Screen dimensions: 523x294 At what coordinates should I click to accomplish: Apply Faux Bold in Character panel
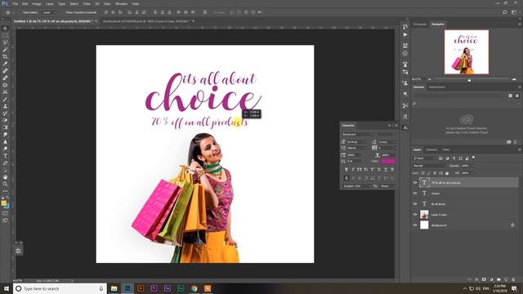[x=346, y=170]
